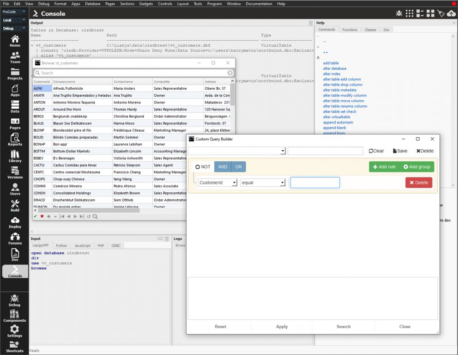Click the 'alter table add column' link
The image size is (458, 355).
click(x=342, y=79)
